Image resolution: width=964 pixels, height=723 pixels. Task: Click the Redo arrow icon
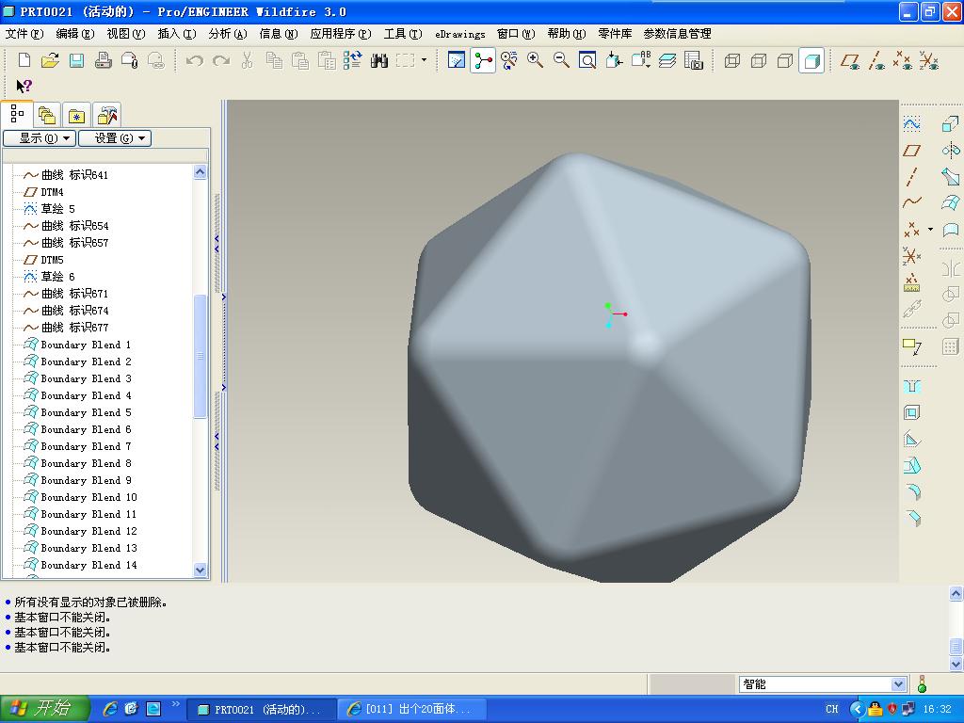[221, 60]
